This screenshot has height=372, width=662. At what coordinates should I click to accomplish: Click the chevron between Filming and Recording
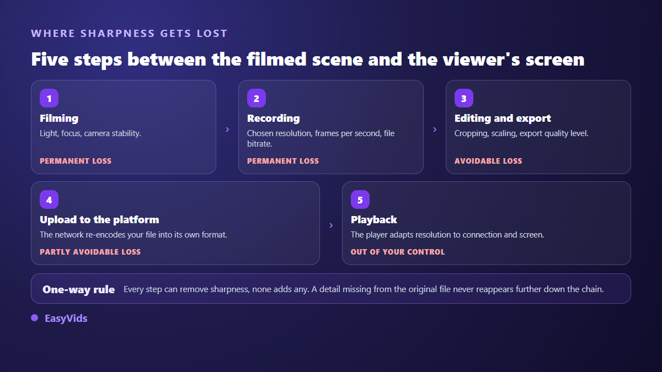227,129
